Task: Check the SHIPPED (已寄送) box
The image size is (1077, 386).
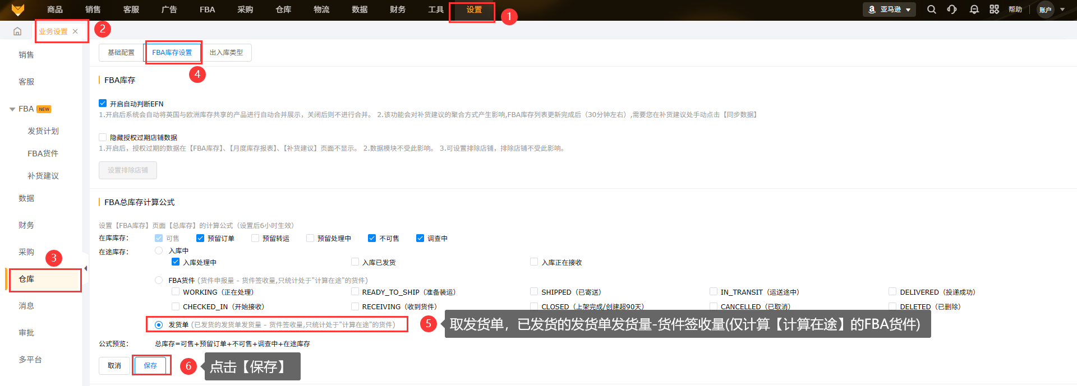Action: [x=534, y=291]
